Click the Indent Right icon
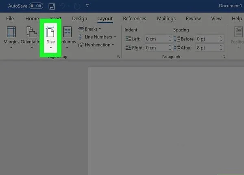The width and height of the screenshot is (244, 175). click(128, 47)
